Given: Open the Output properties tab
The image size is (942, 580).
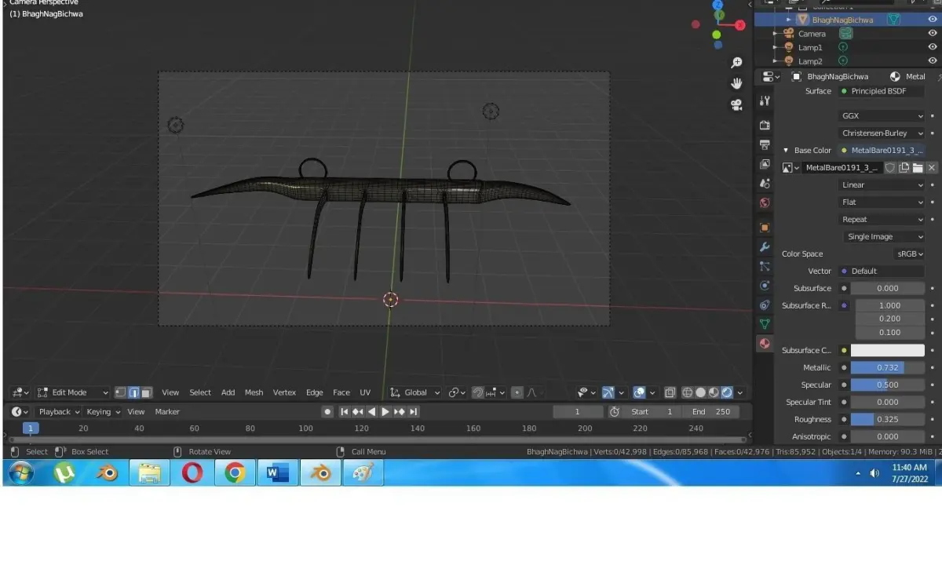Looking at the screenshot, I should [765, 144].
